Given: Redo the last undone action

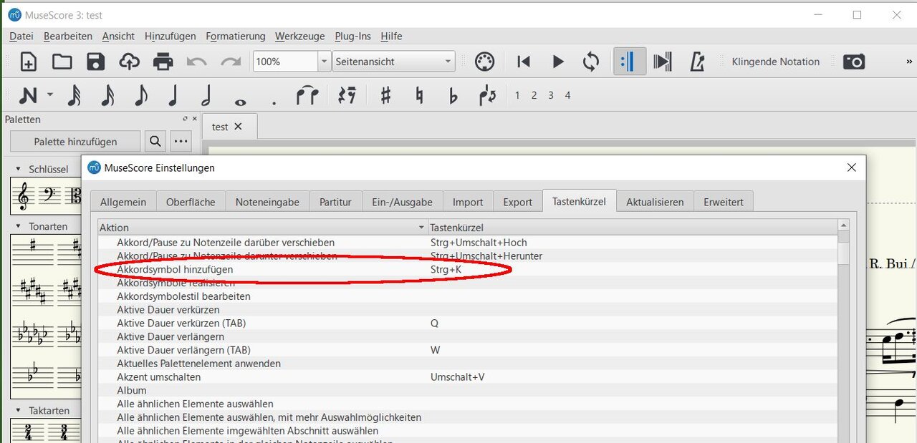Looking at the screenshot, I should click(x=231, y=62).
